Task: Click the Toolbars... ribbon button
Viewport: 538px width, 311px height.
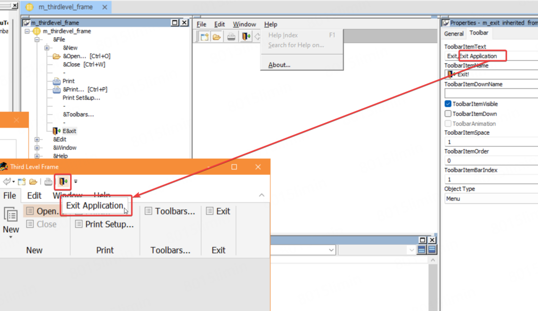Action: pos(170,211)
